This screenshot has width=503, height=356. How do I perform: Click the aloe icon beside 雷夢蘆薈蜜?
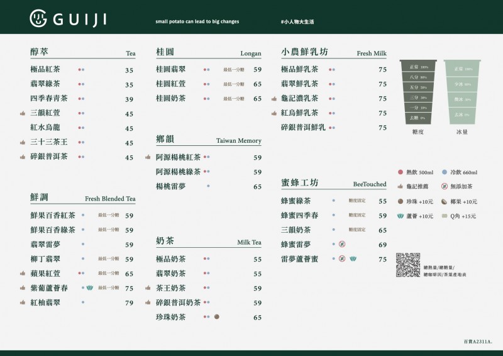[353, 259]
